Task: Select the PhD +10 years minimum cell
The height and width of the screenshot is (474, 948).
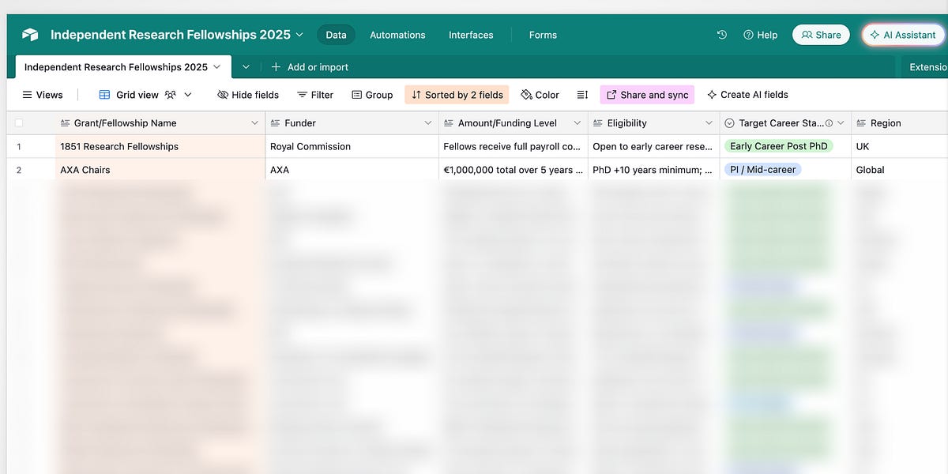Action: pos(654,170)
